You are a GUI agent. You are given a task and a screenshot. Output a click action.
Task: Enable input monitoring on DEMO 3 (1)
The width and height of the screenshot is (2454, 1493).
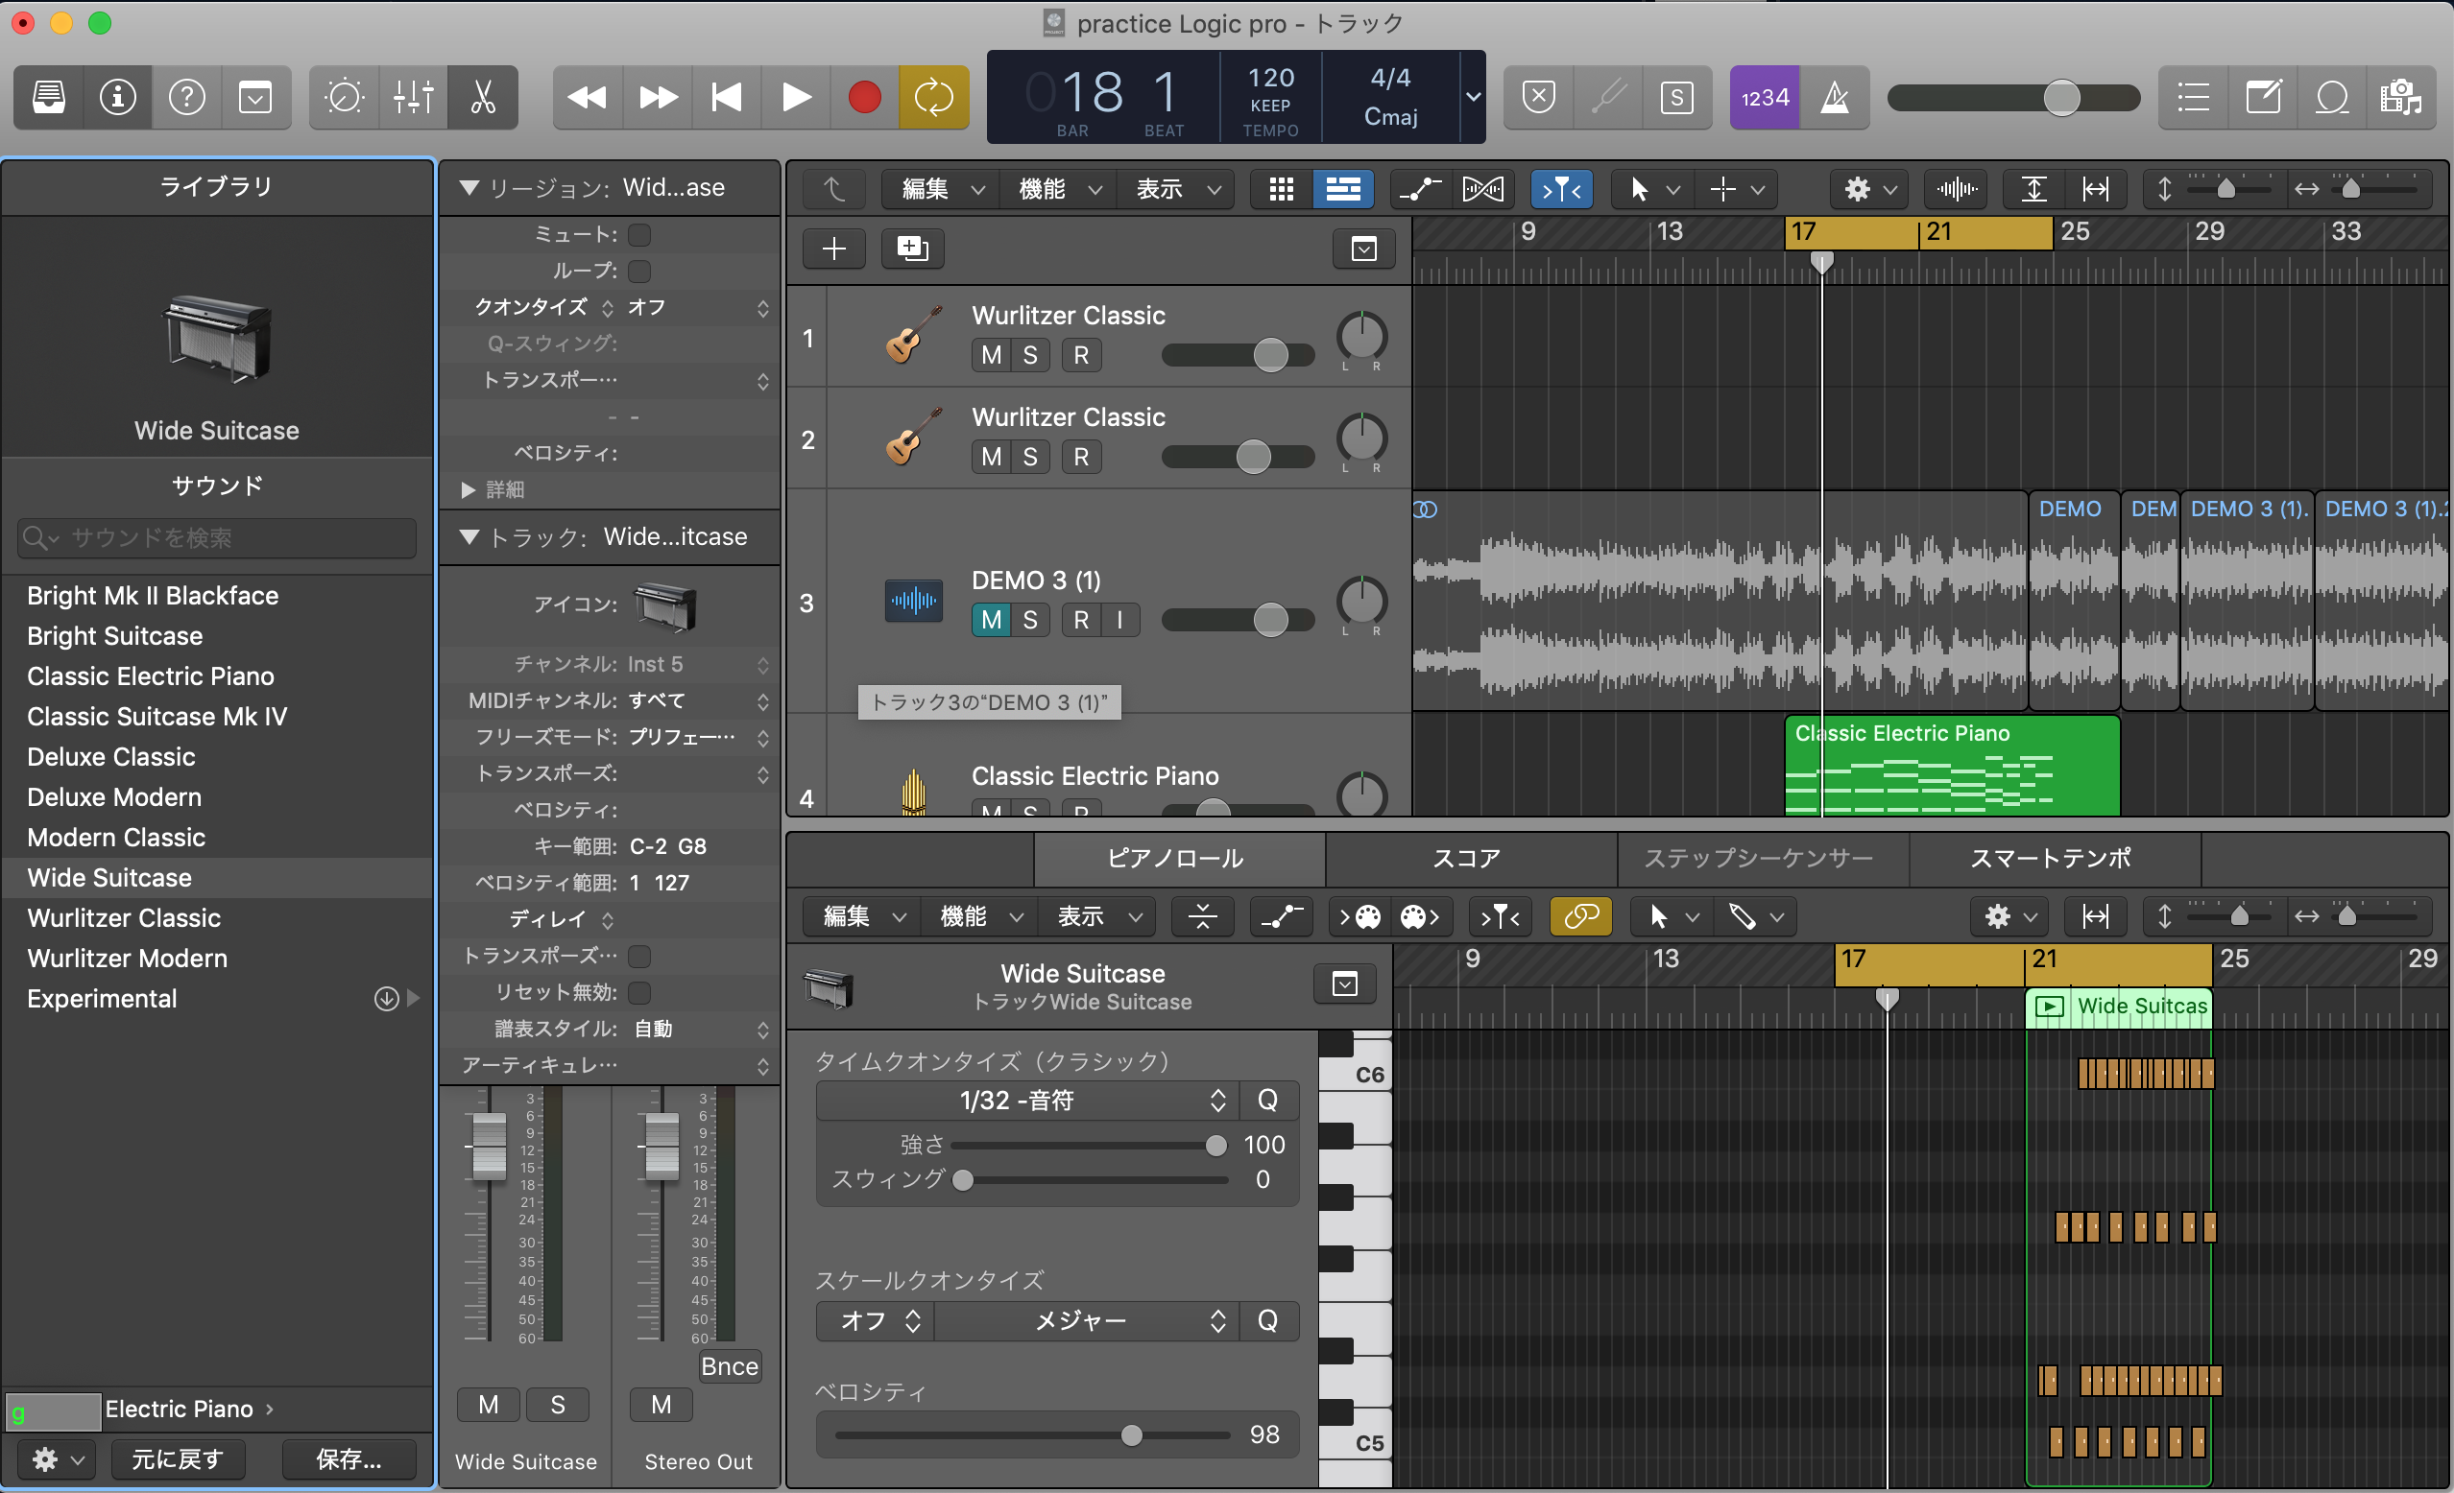pos(1120,620)
